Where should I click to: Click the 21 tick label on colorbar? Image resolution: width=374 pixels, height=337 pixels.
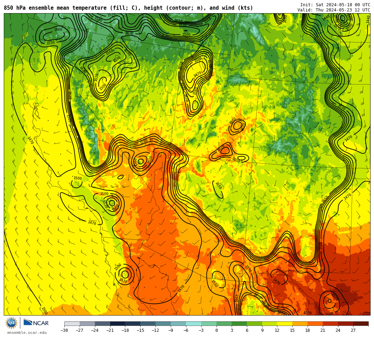pos(323,330)
